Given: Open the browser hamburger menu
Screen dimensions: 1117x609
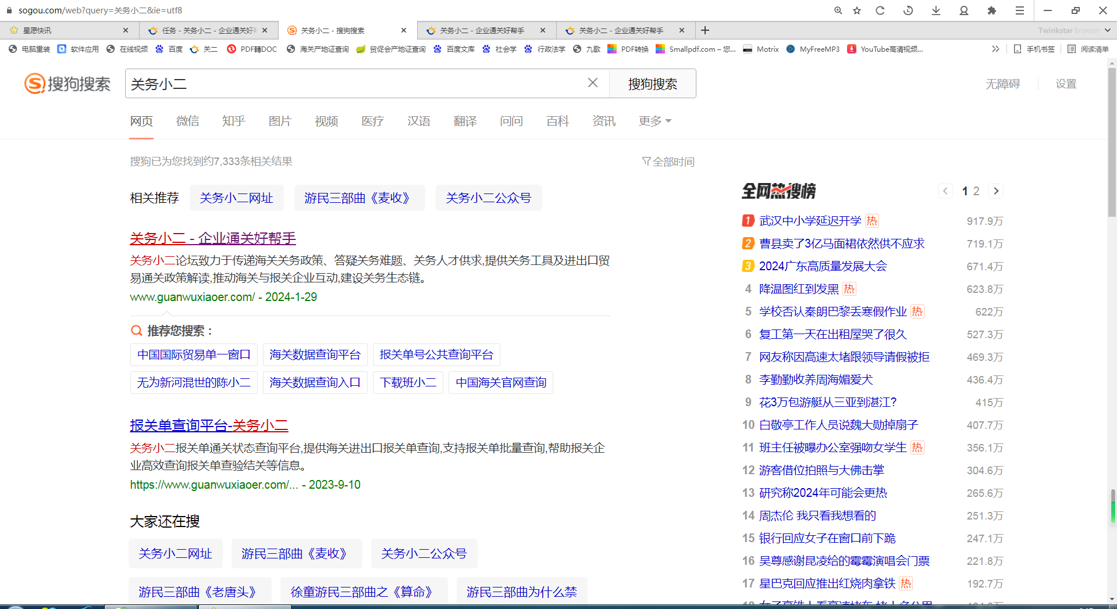Looking at the screenshot, I should click(x=1020, y=10).
